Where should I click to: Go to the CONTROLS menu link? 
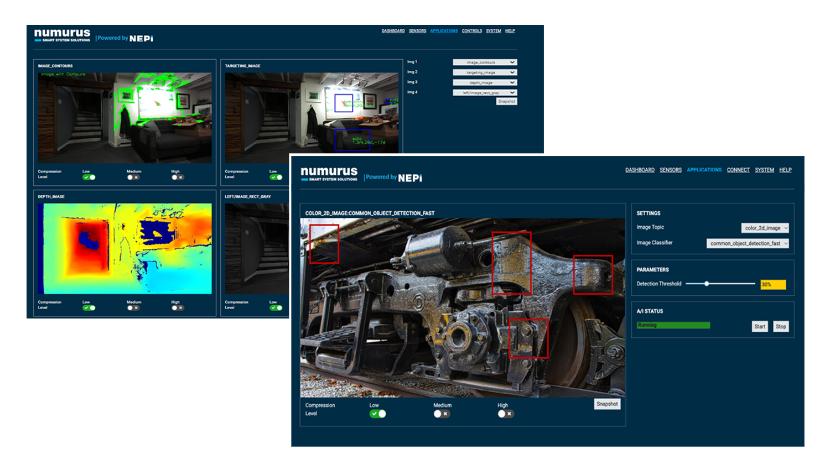(x=471, y=31)
